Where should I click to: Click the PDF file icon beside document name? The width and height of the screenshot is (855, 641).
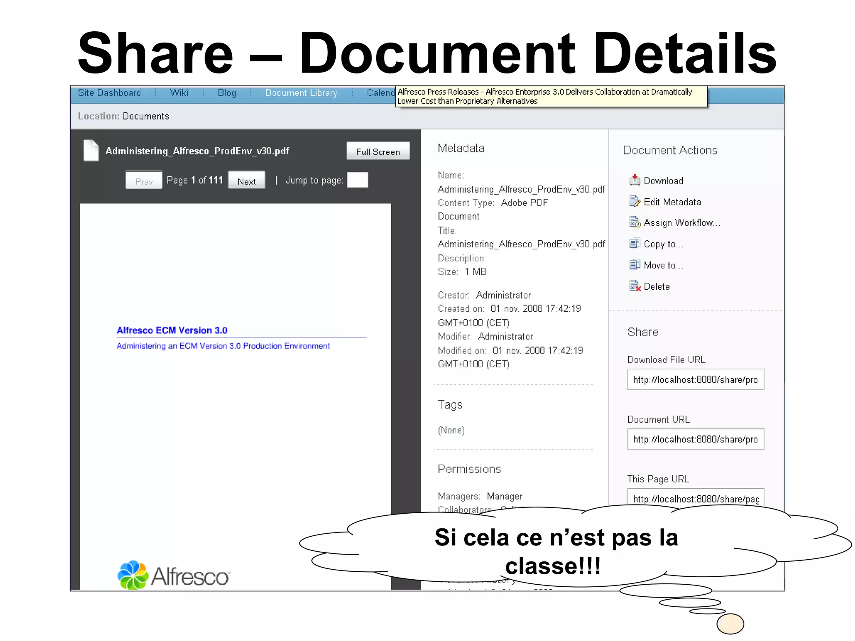[x=91, y=150]
